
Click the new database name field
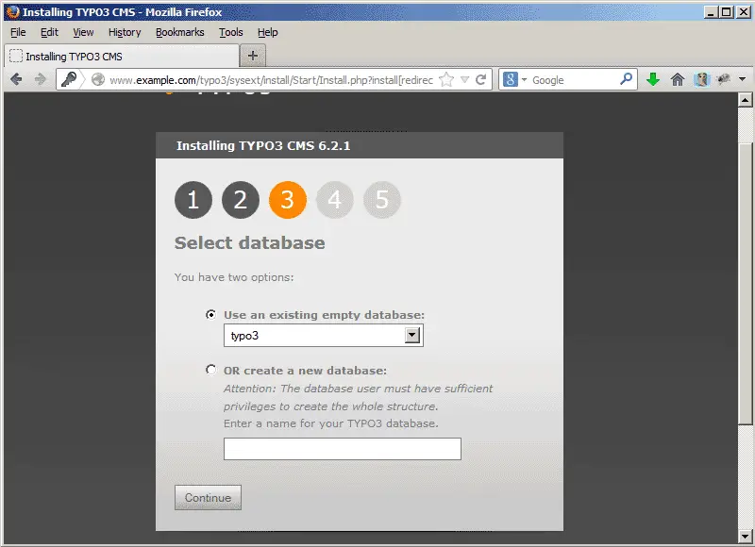[x=342, y=448]
